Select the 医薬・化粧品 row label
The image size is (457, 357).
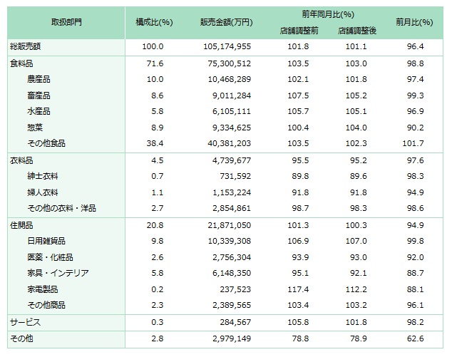pos(50,257)
